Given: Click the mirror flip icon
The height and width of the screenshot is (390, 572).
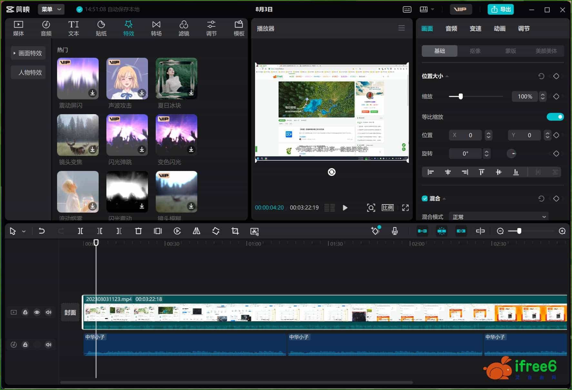Looking at the screenshot, I should (x=196, y=231).
